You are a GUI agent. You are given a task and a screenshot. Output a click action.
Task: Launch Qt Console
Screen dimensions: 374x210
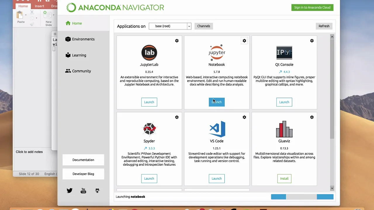tap(284, 102)
